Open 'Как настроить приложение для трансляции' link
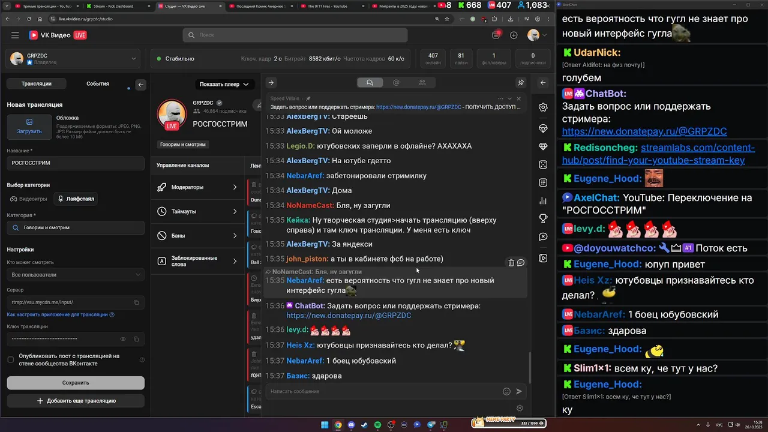Screen dimensions: 768x432 pyautogui.click(x=58, y=314)
